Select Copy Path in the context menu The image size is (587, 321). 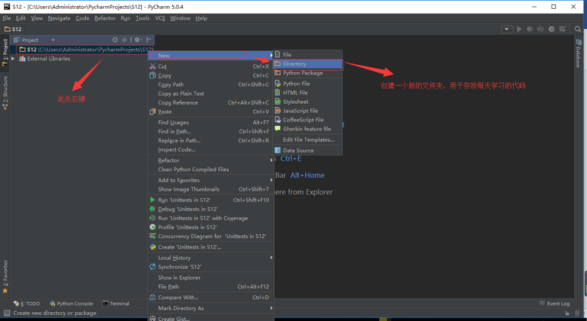(211, 84)
